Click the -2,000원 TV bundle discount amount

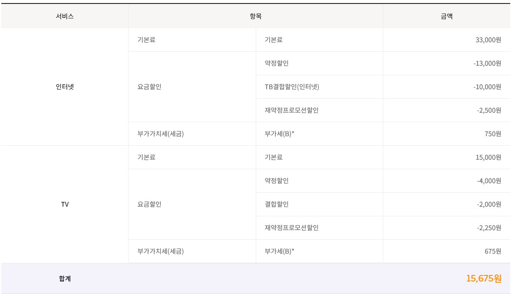pyautogui.click(x=489, y=204)
